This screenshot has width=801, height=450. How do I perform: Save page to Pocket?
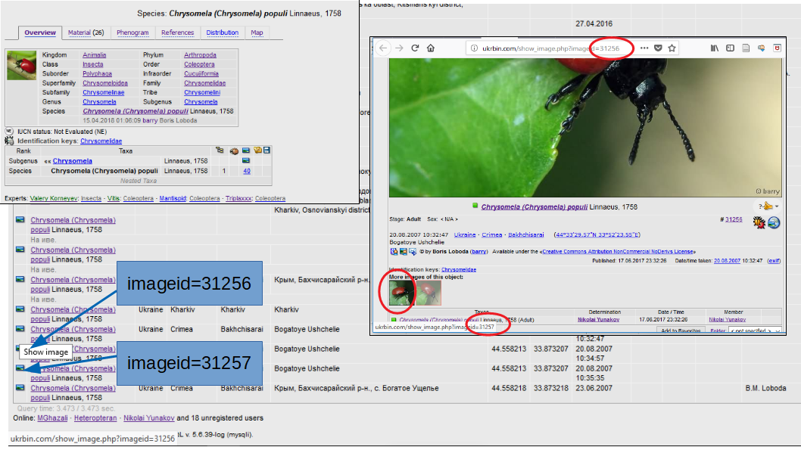pos(658,48)
